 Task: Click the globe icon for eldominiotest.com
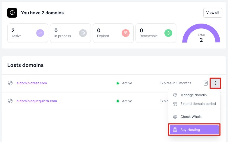point(10,83)
